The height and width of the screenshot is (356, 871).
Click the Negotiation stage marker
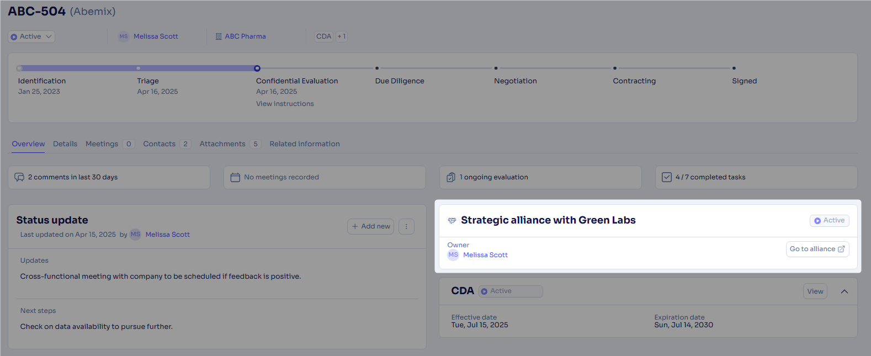pyautogui.click(x=496, y=68)
